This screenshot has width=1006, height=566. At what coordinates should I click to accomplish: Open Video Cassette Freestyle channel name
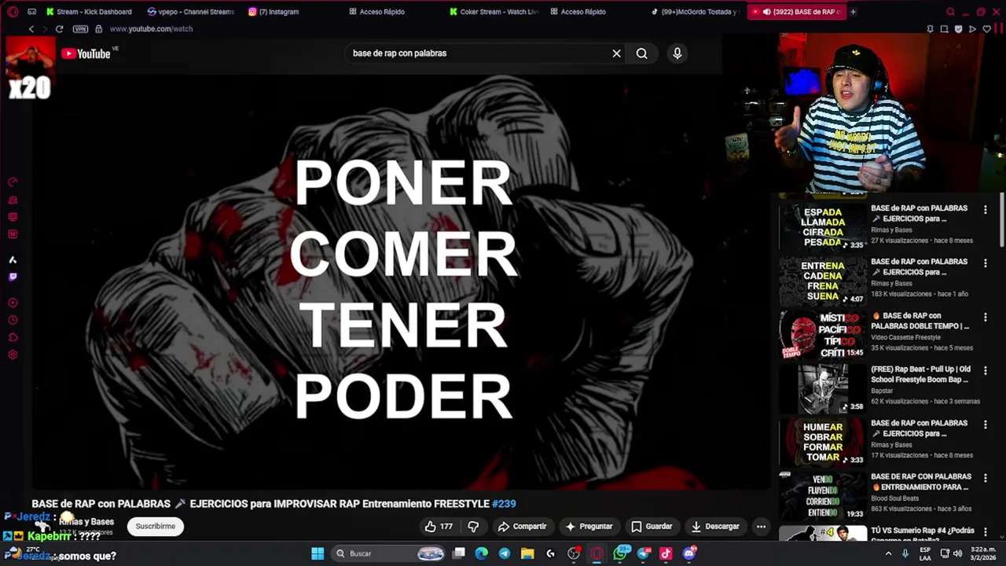[x=905, y=337]
